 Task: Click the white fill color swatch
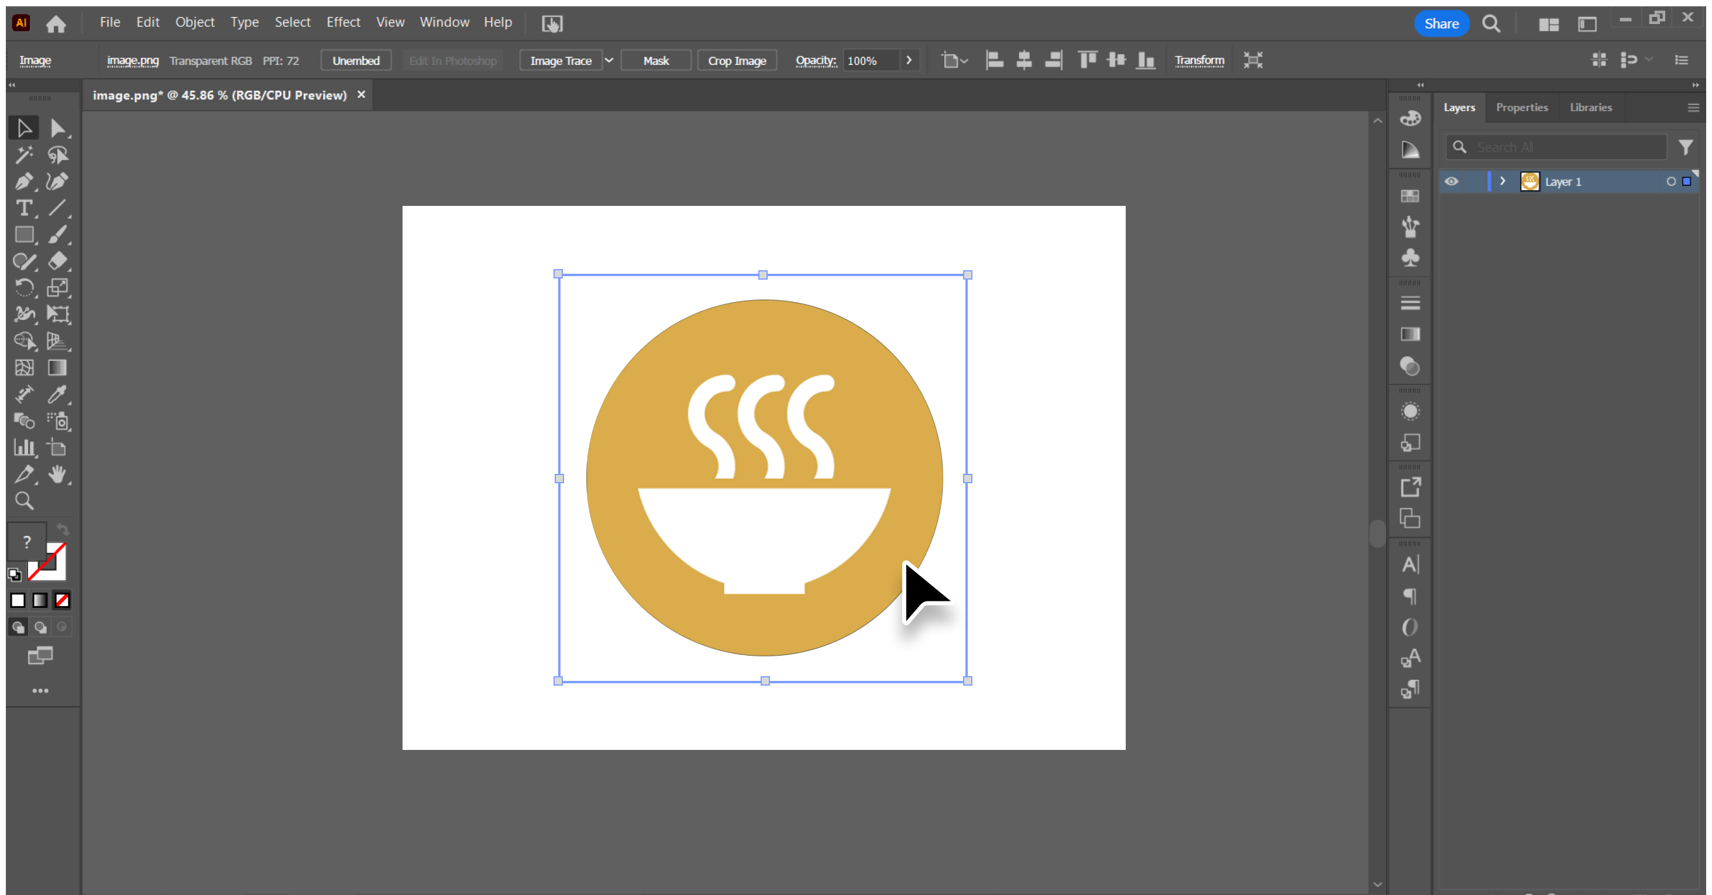[x=18, y=600]
